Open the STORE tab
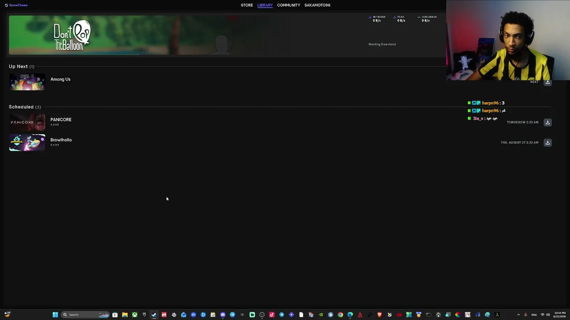 tap(247, 5)
